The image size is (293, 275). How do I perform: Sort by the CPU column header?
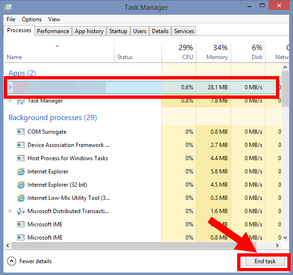(179, 53)
